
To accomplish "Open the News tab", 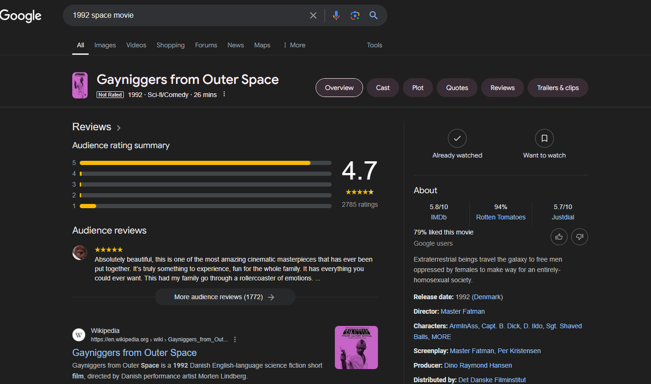I will coord(235,45).
